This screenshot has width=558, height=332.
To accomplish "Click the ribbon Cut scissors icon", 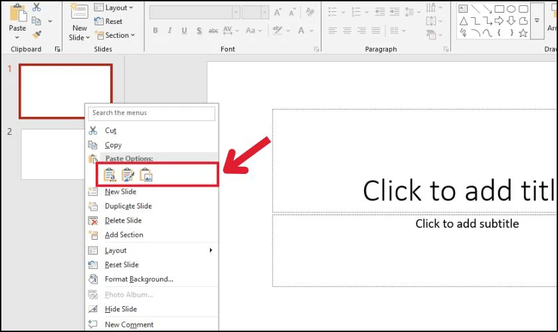I will 37,7.
